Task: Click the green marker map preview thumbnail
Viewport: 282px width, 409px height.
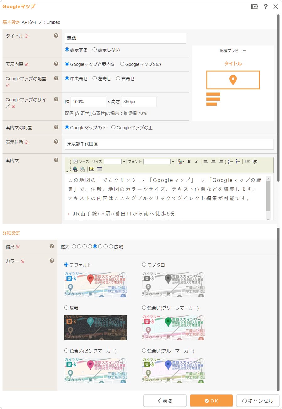Action: tap(173, 328)
